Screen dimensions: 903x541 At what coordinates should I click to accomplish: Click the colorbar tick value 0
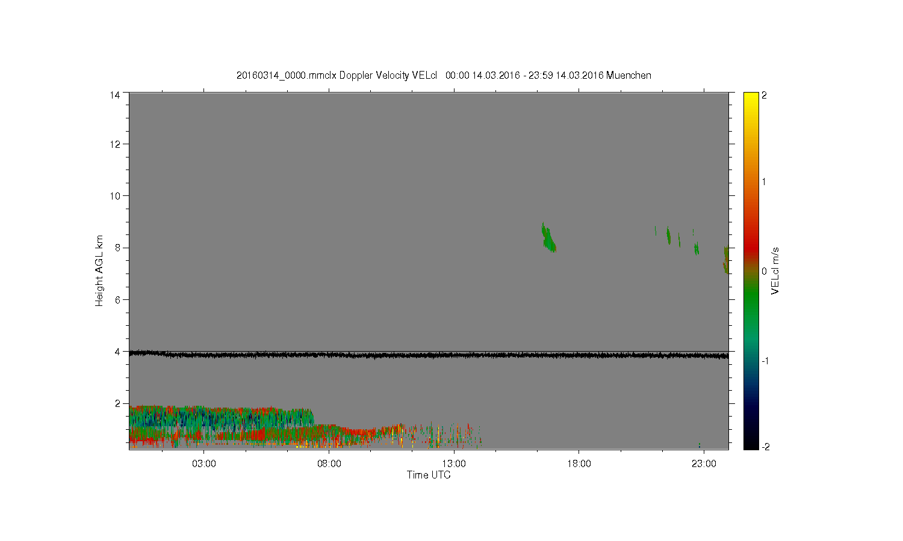[765, 271]
